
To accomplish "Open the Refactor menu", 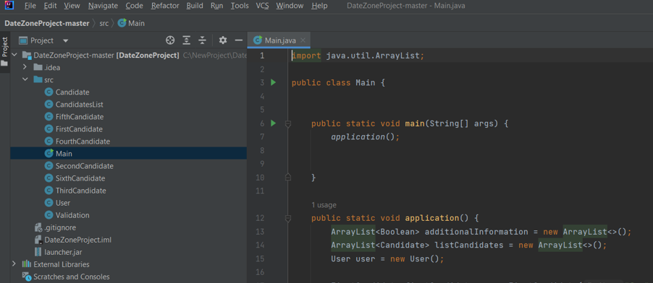I will click(x=165, y=6).
